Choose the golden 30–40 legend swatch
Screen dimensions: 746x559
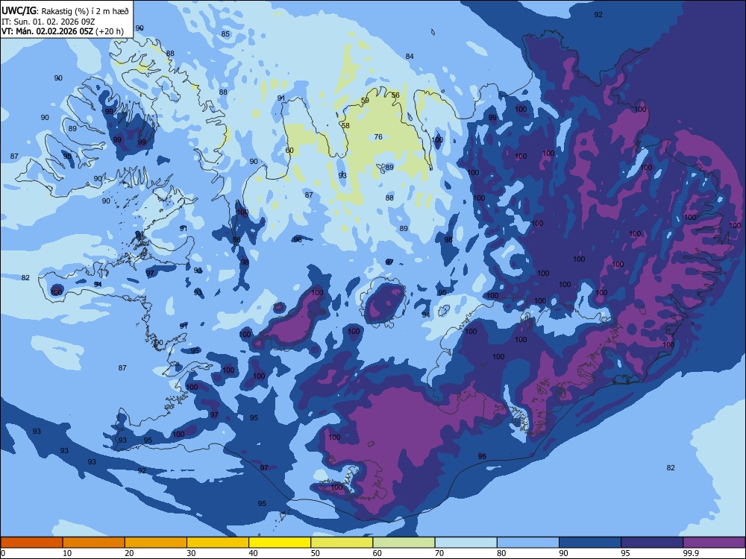click(x=218, y=543)
